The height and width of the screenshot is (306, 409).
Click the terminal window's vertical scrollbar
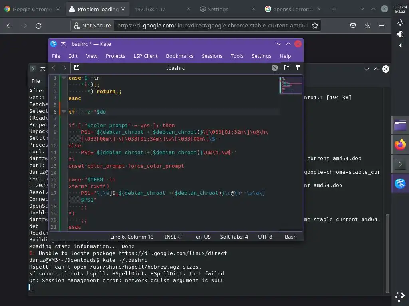[387, 253]
